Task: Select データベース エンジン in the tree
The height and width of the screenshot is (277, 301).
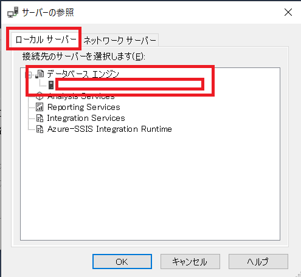Action: coord(83,74)
